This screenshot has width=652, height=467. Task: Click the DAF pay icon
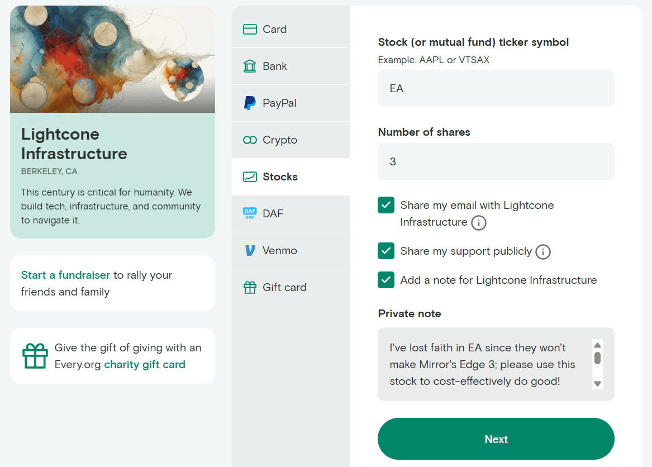pyautogui.click(x=250, y=213)
